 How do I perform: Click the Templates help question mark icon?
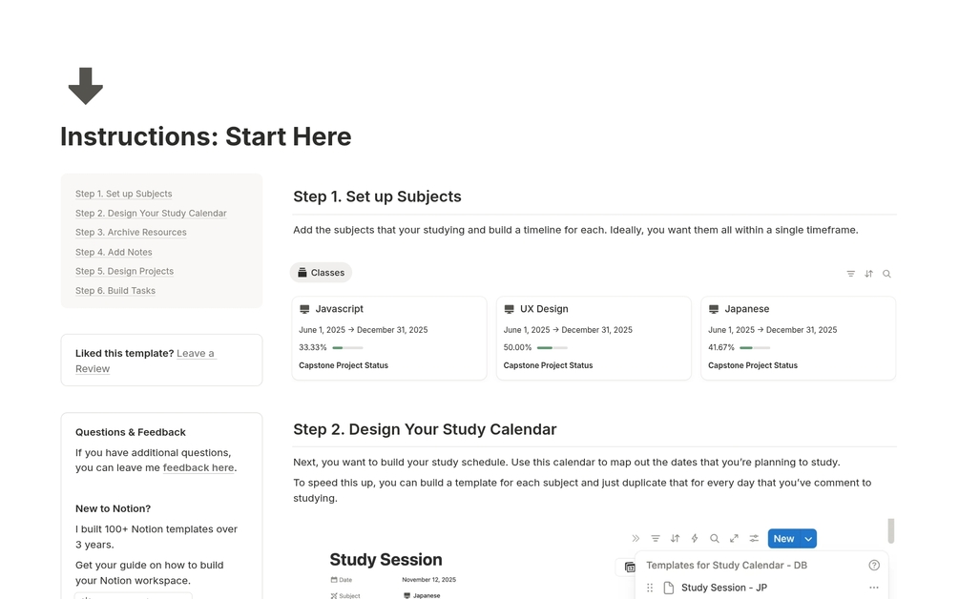[874, 566]
